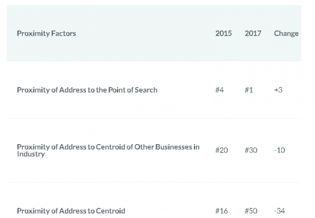The height and width of the screenshot is (218, 315).
Task: Click the #20 ranking value
Action: (222, 150)
